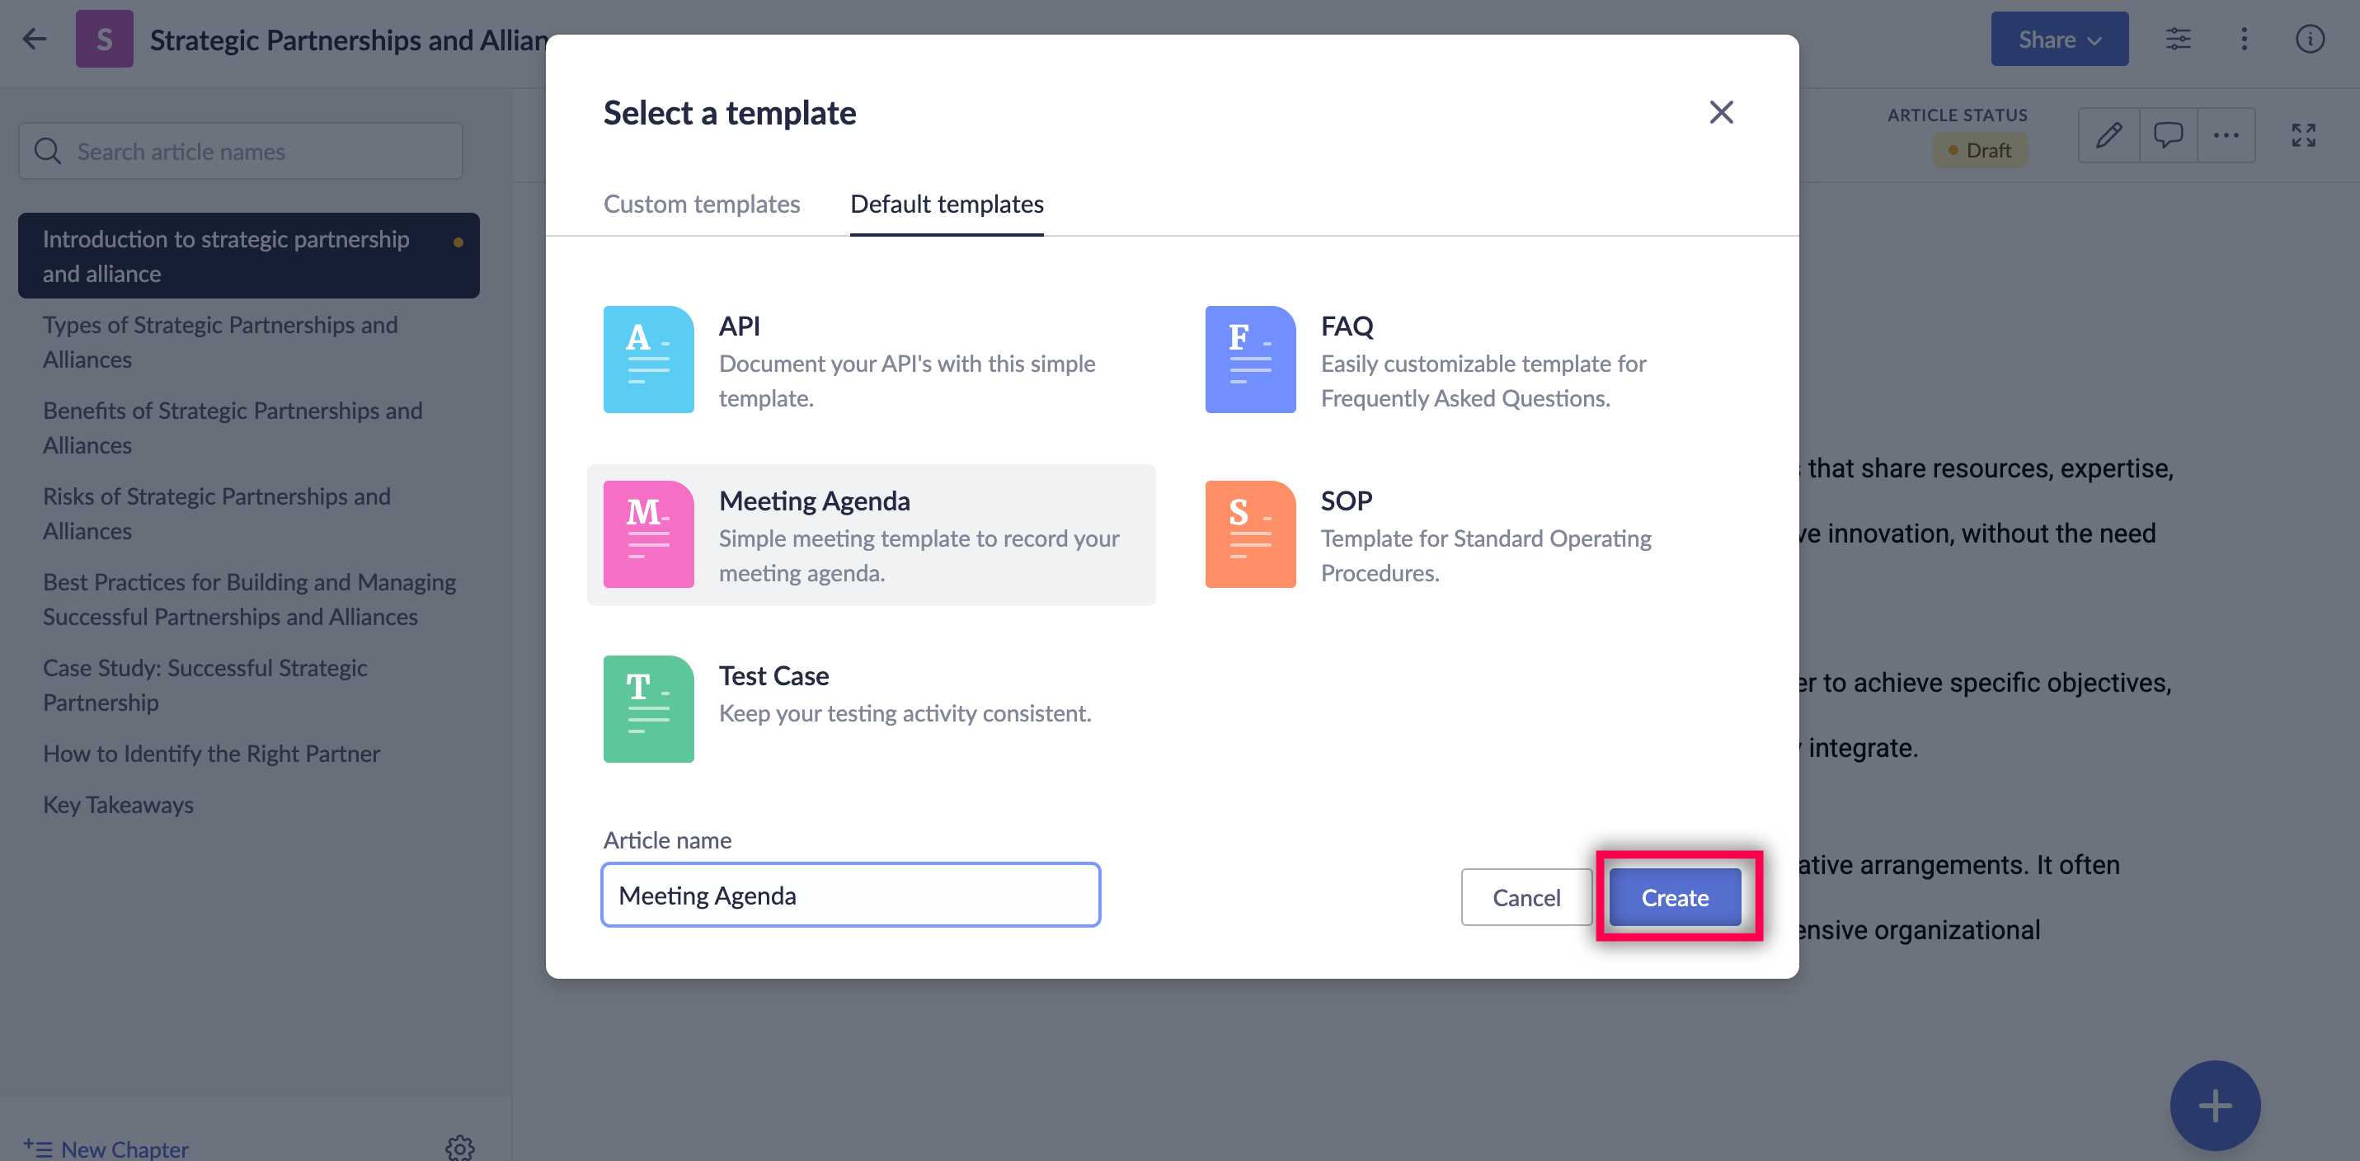Image resolution: width=2360 pixels, height=1161 pixels.
Task: Open the article three-dots more menu
Action: pyautogui.click(x=2226, y=135)
